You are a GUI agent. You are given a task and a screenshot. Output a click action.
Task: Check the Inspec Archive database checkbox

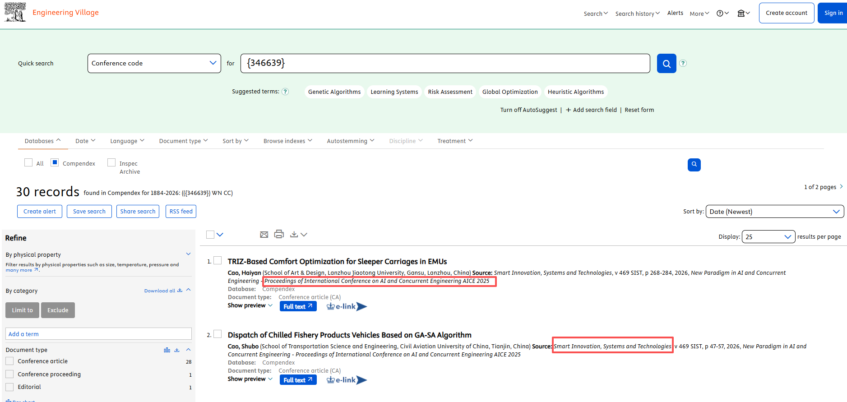coord(111,163)
